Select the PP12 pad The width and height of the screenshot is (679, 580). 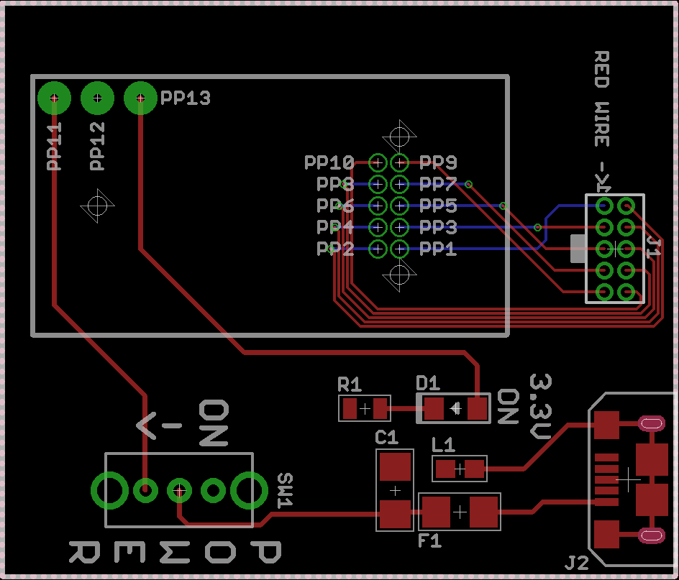pos(97,98)
